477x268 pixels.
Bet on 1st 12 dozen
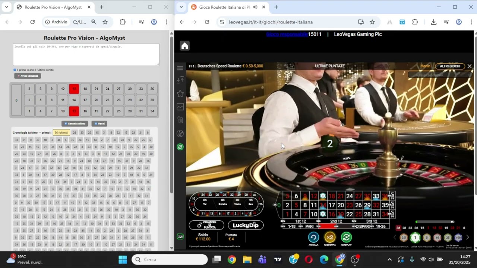tap(301, 221)
